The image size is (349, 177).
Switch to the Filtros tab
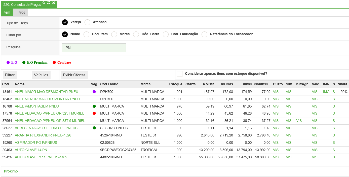pyautogui.click(x=20, y=12)
